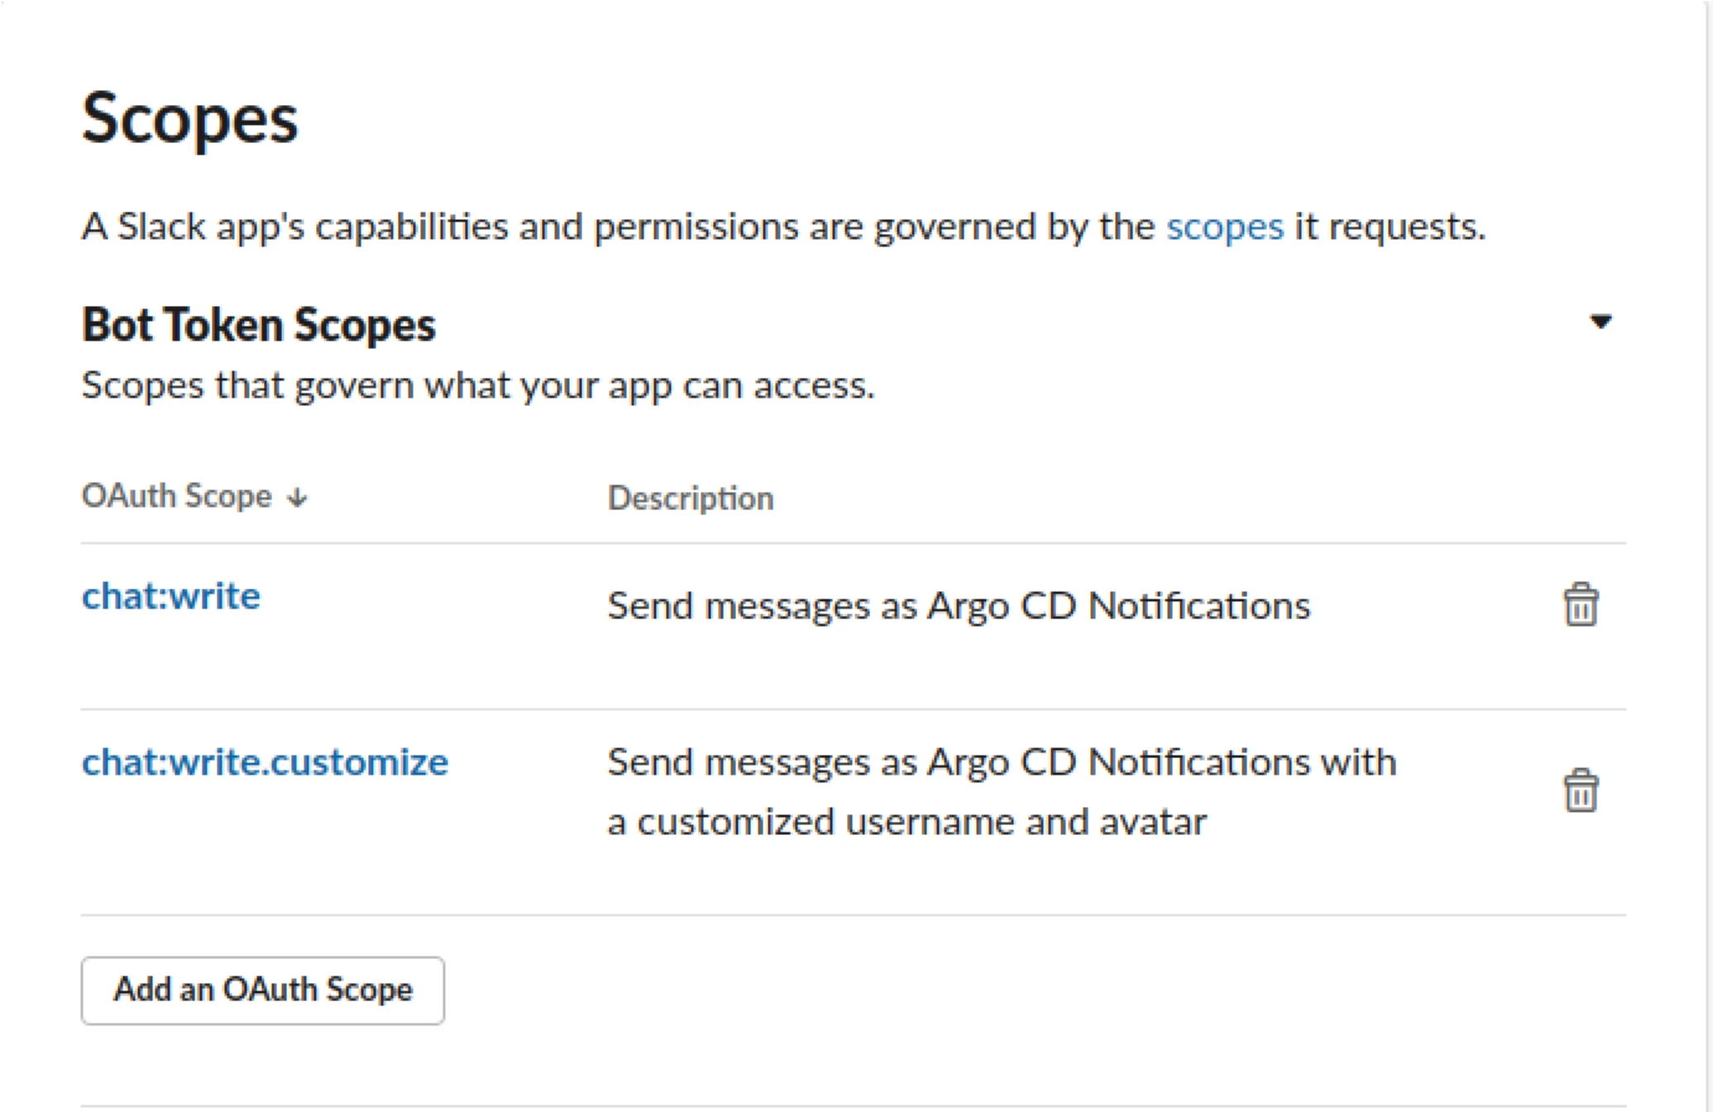Click the delete icon for chat:write.customize scope
The height and width of the screenshot is (1112, 1713).
click(x=1576, y=791)
